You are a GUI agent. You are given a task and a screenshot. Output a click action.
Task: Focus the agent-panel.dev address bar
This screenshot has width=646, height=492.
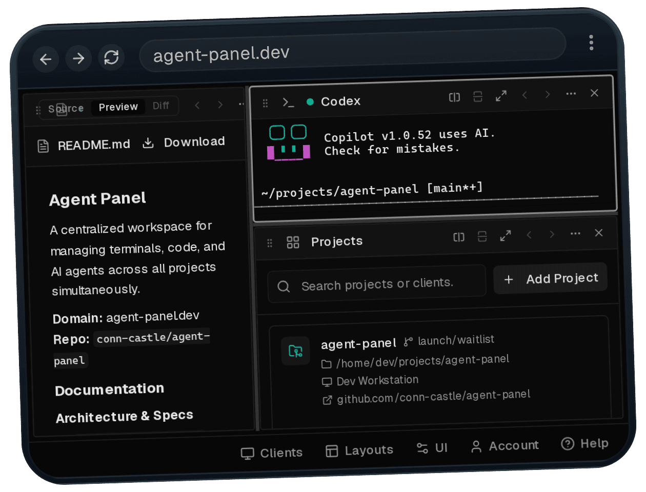[352, 50]
